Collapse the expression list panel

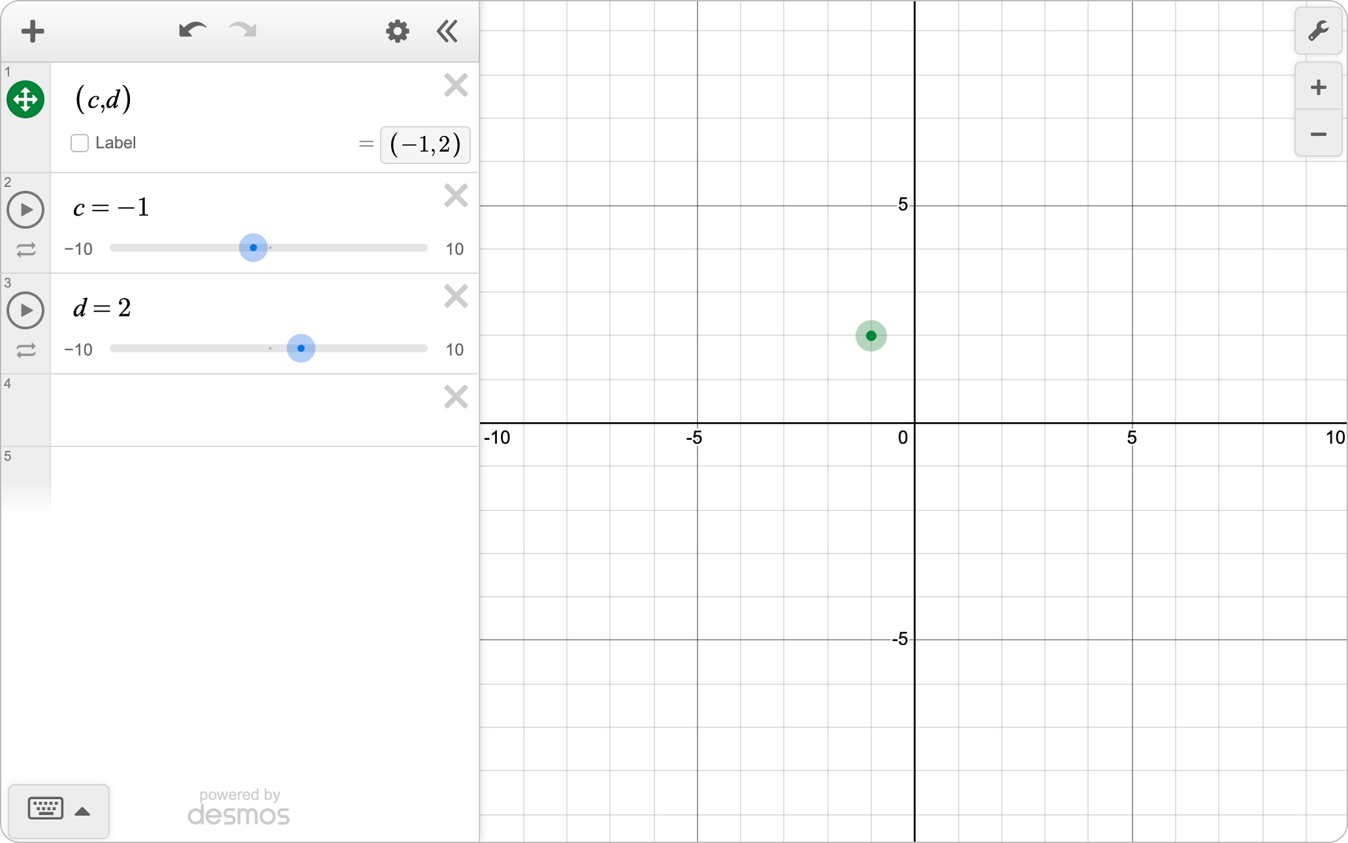point(447,31)
